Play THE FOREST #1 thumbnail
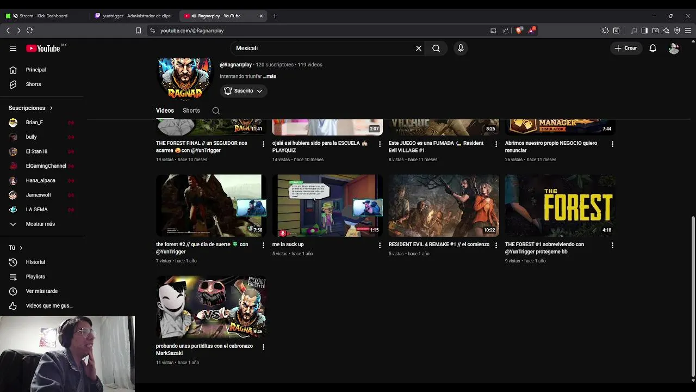 (x=560, y=205)
